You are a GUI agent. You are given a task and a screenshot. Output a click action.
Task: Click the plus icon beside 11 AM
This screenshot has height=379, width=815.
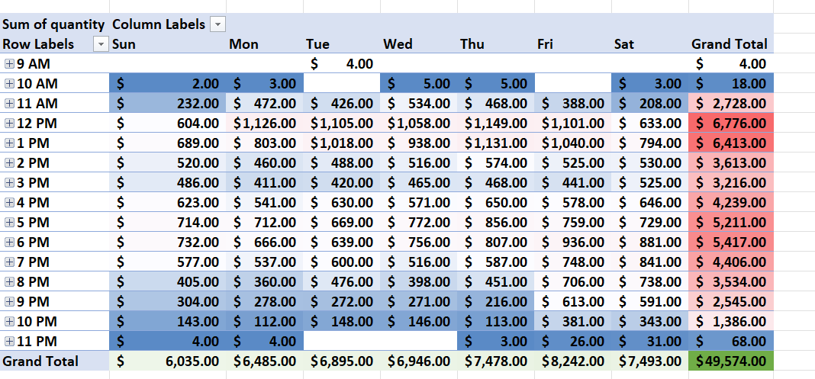[x=9, y=104]
